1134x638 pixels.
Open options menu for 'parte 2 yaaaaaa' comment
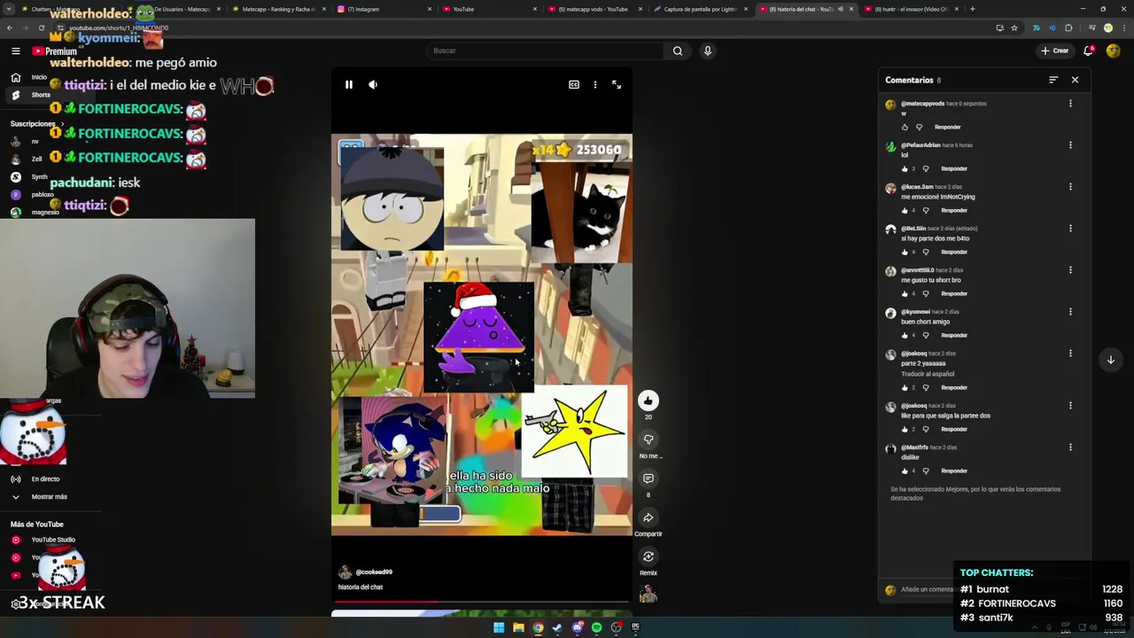point(1070,354)
